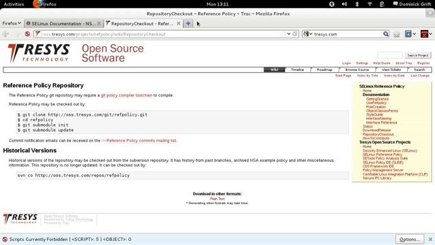Open the volume icon in the top panel
Image resolution: width=435 pixels, height=245 pixels.
click(x=345, y=4)
